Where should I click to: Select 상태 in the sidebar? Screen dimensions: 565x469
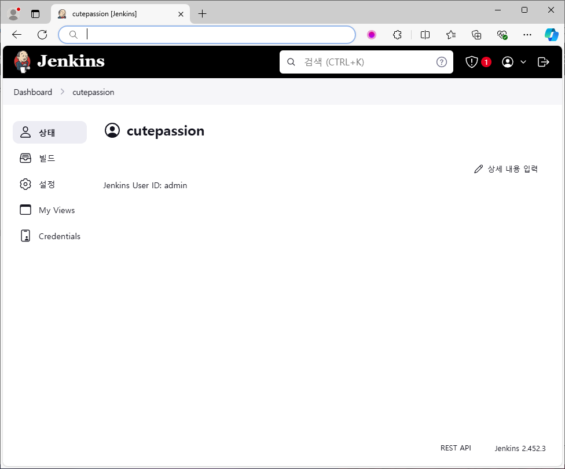click(50, 132)
